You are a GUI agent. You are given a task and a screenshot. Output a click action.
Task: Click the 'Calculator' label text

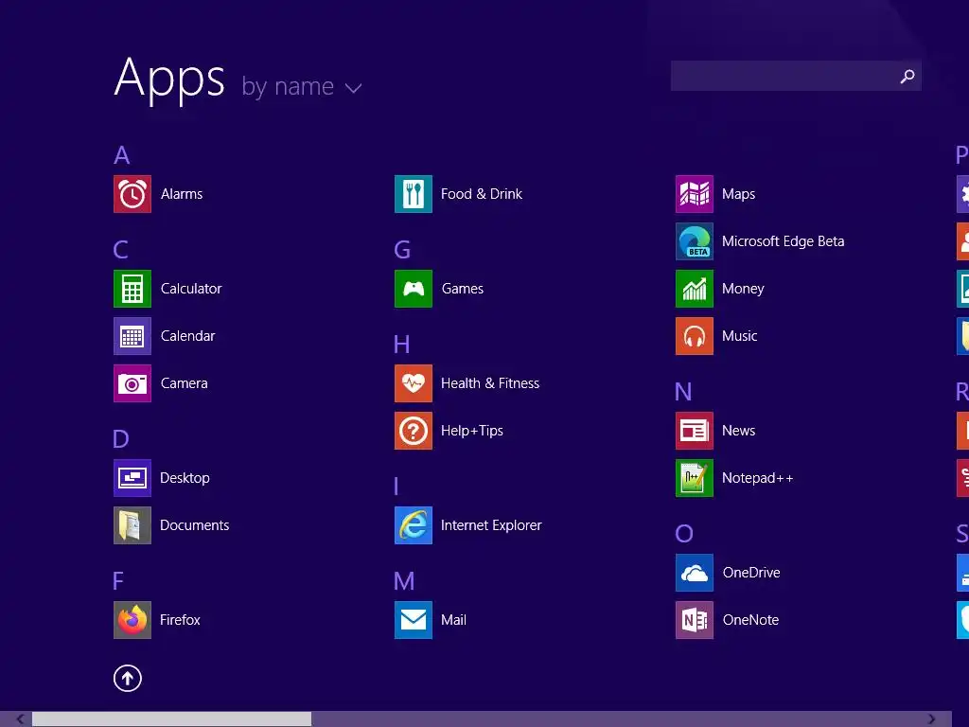pyautogui.click(x=191, y=289)
